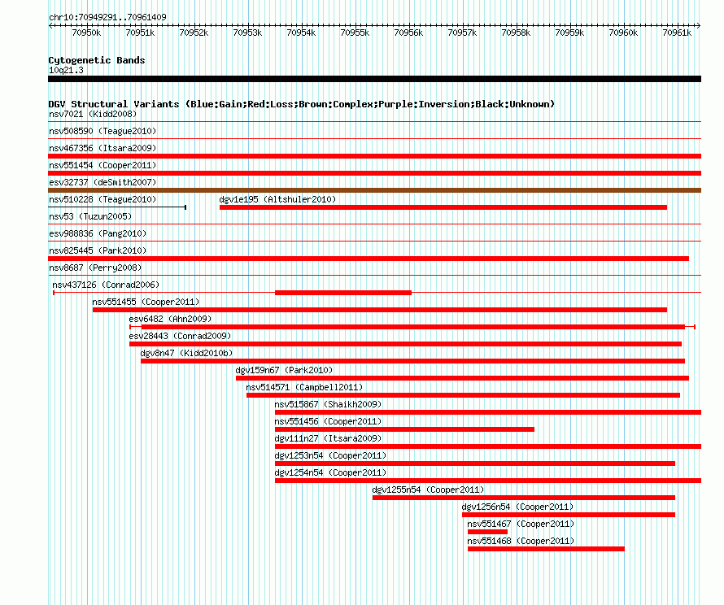Select esv28443 (Conrad2009) label
Screen dimensions: 724x605
(x=180, y=336)
